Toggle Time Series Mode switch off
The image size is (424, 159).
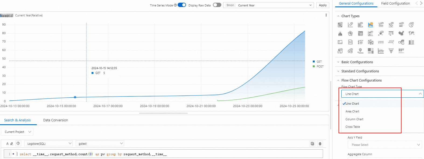pos(182,5)
